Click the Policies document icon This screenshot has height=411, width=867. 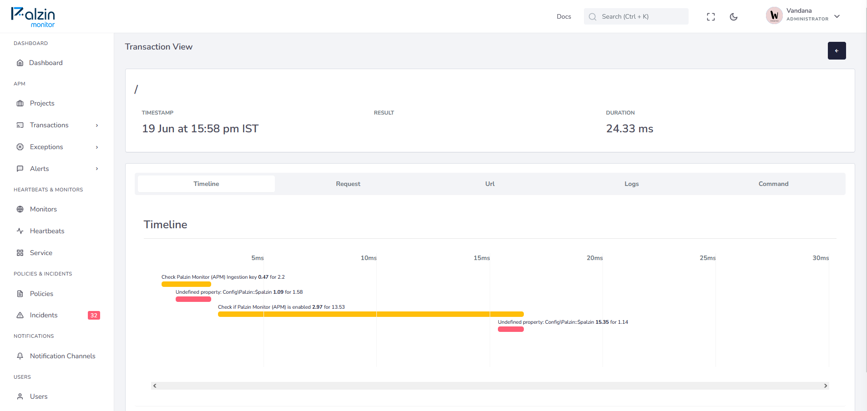click(20, 294)
